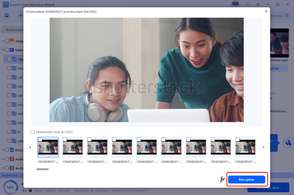Viewport: 294px width, 195px height.
Task: Open the mascot avatar icon in title bar
Action: 235,3
